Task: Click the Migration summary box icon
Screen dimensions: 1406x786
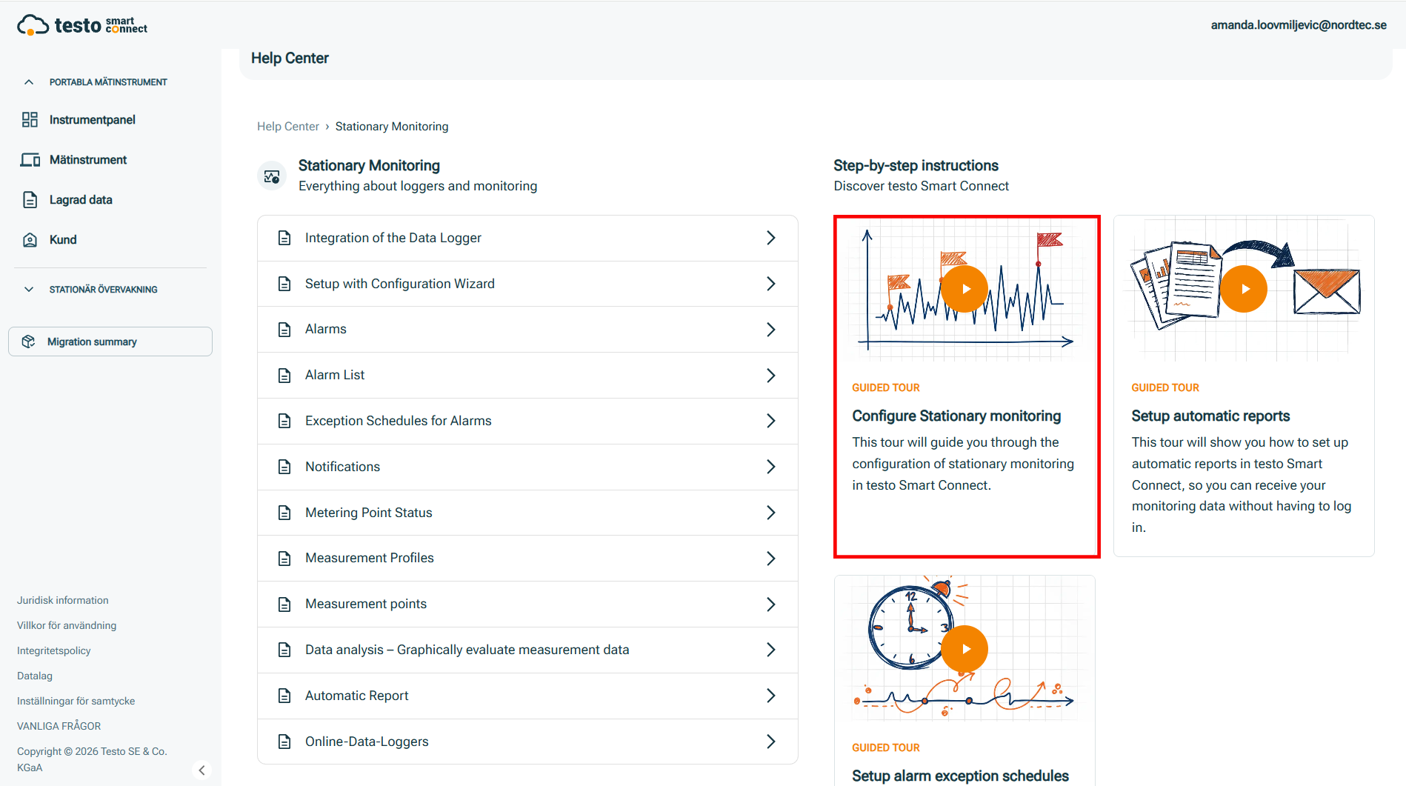Action: [x=28, y=342]
